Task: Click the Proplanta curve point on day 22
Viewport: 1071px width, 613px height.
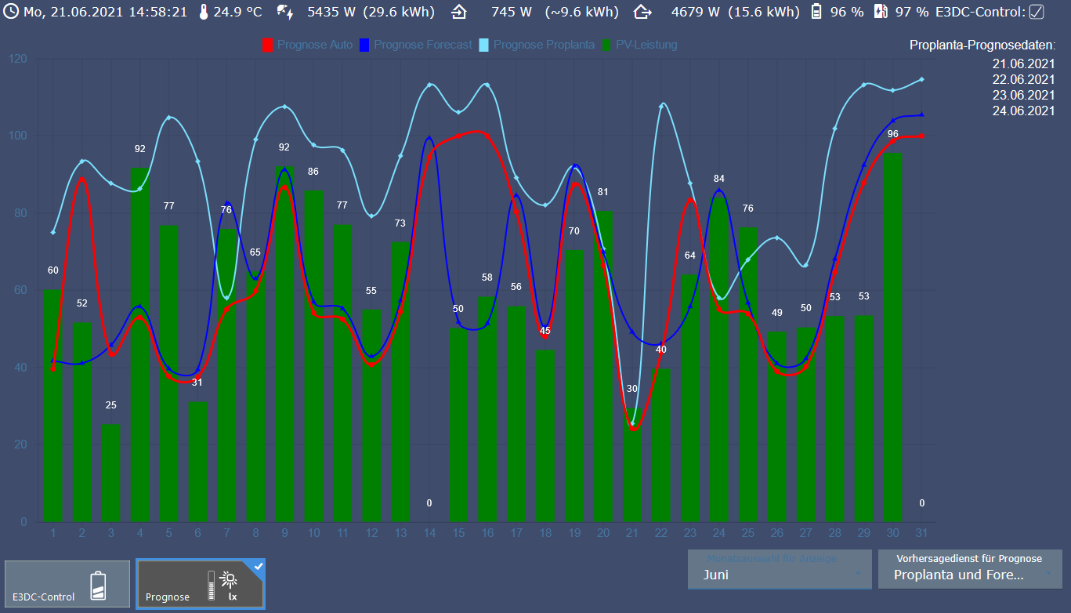Action: click(x=661, y=105)
